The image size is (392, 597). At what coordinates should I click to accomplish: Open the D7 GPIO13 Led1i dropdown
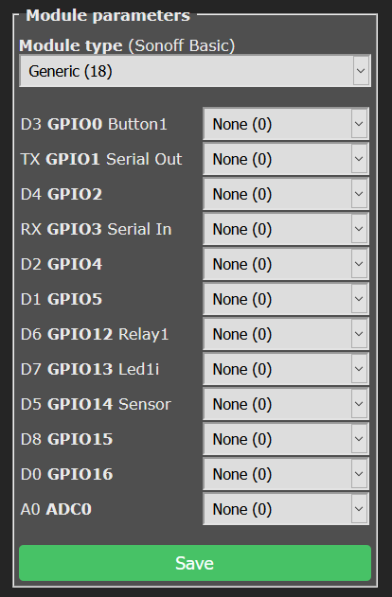286,369
